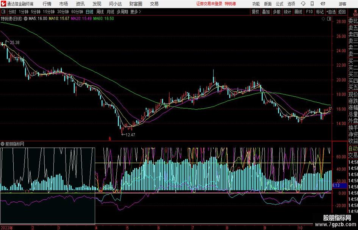Switch to 1分钟 period

pyautogui.click(x=23, y=12)
